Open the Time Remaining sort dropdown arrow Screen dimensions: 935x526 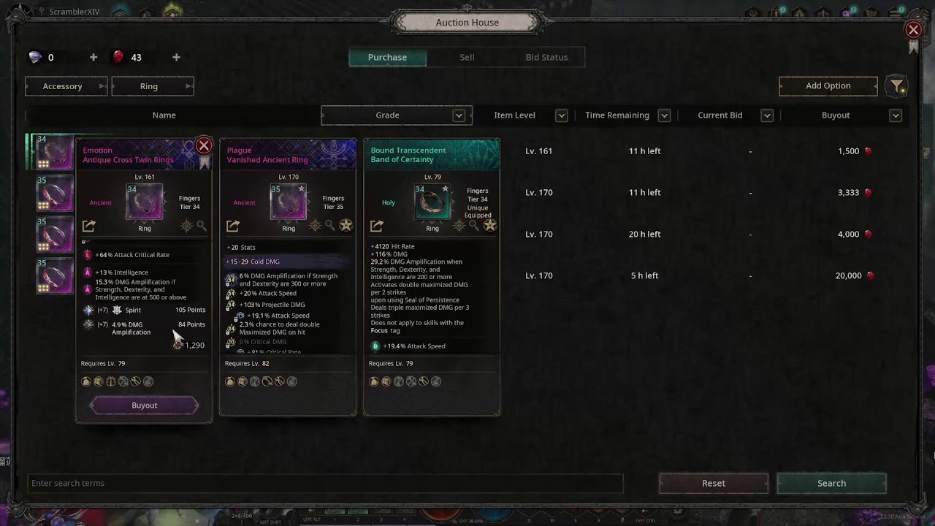[x=664, y=115]
